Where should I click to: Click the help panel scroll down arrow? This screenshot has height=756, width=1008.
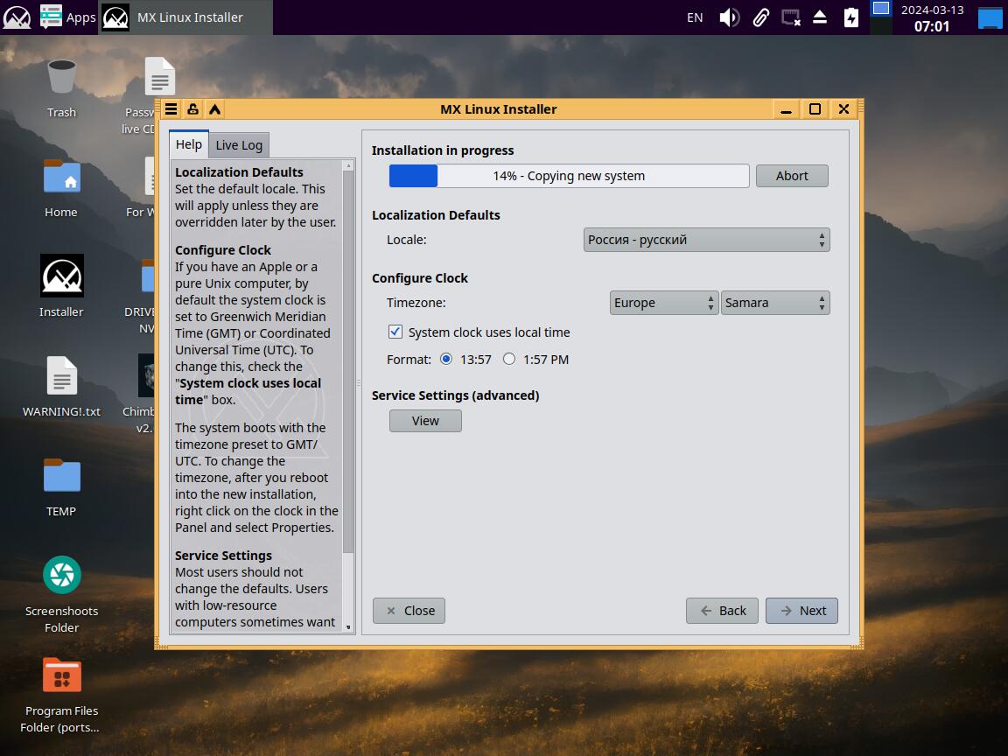tap(348, 626)
